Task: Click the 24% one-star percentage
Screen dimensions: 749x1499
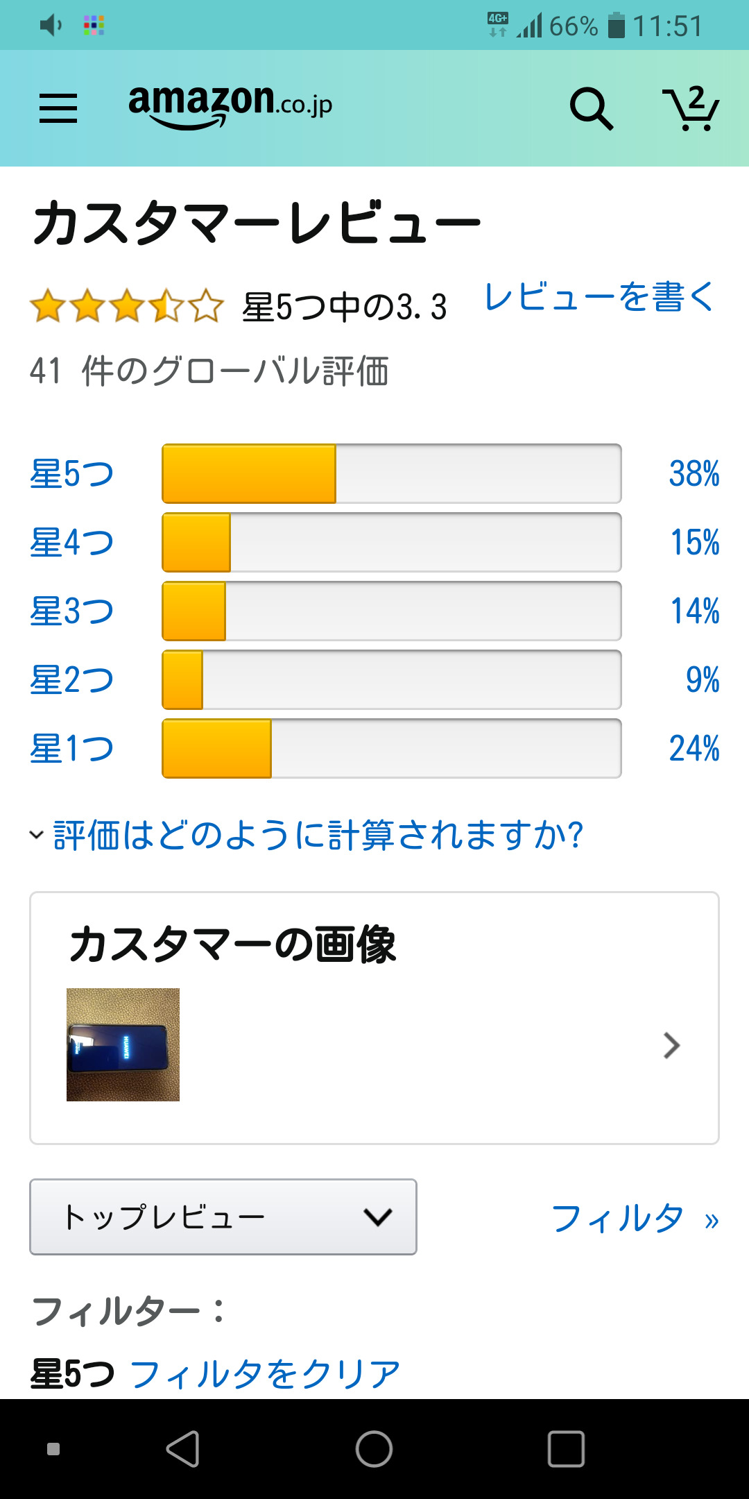Action: (694, 749)
